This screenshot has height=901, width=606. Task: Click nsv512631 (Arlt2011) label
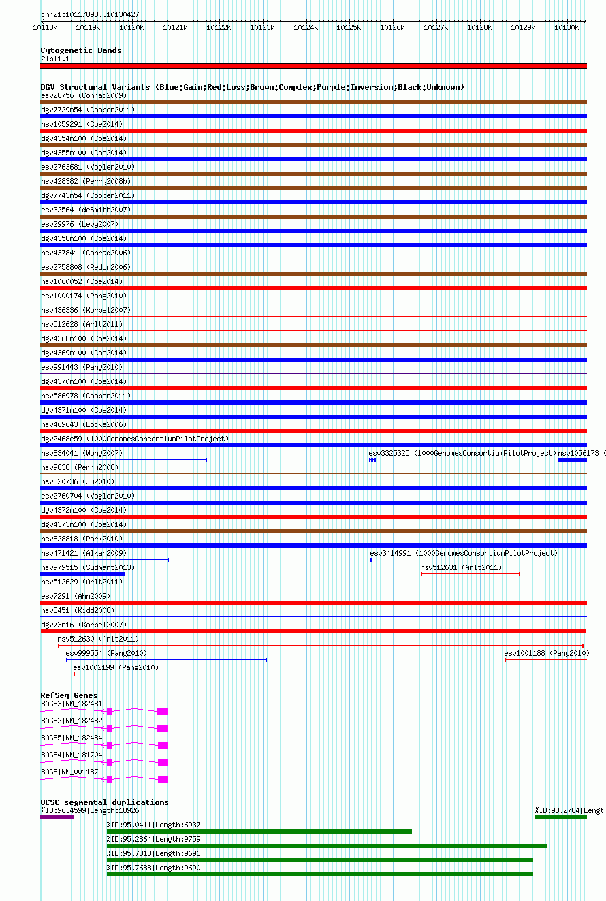pyautogui.click(x=461, y=567)
